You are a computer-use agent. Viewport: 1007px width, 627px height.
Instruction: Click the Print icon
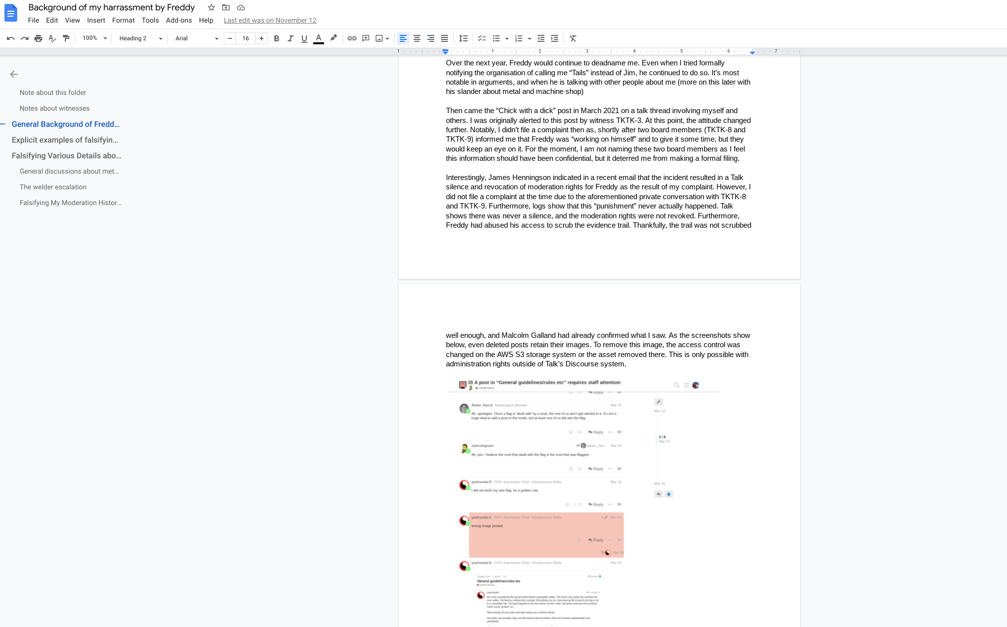click(x=38, y=38)
